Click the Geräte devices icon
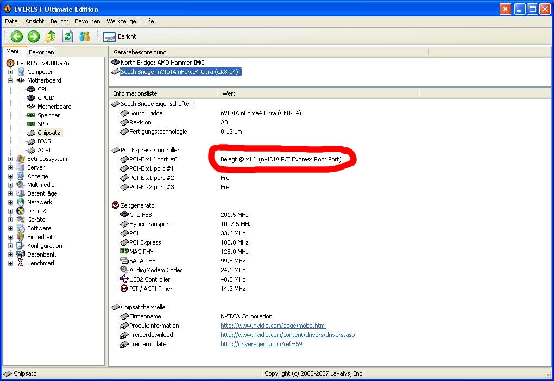Image resolution: width=554 pixels, height=381 pixels. 21,220
